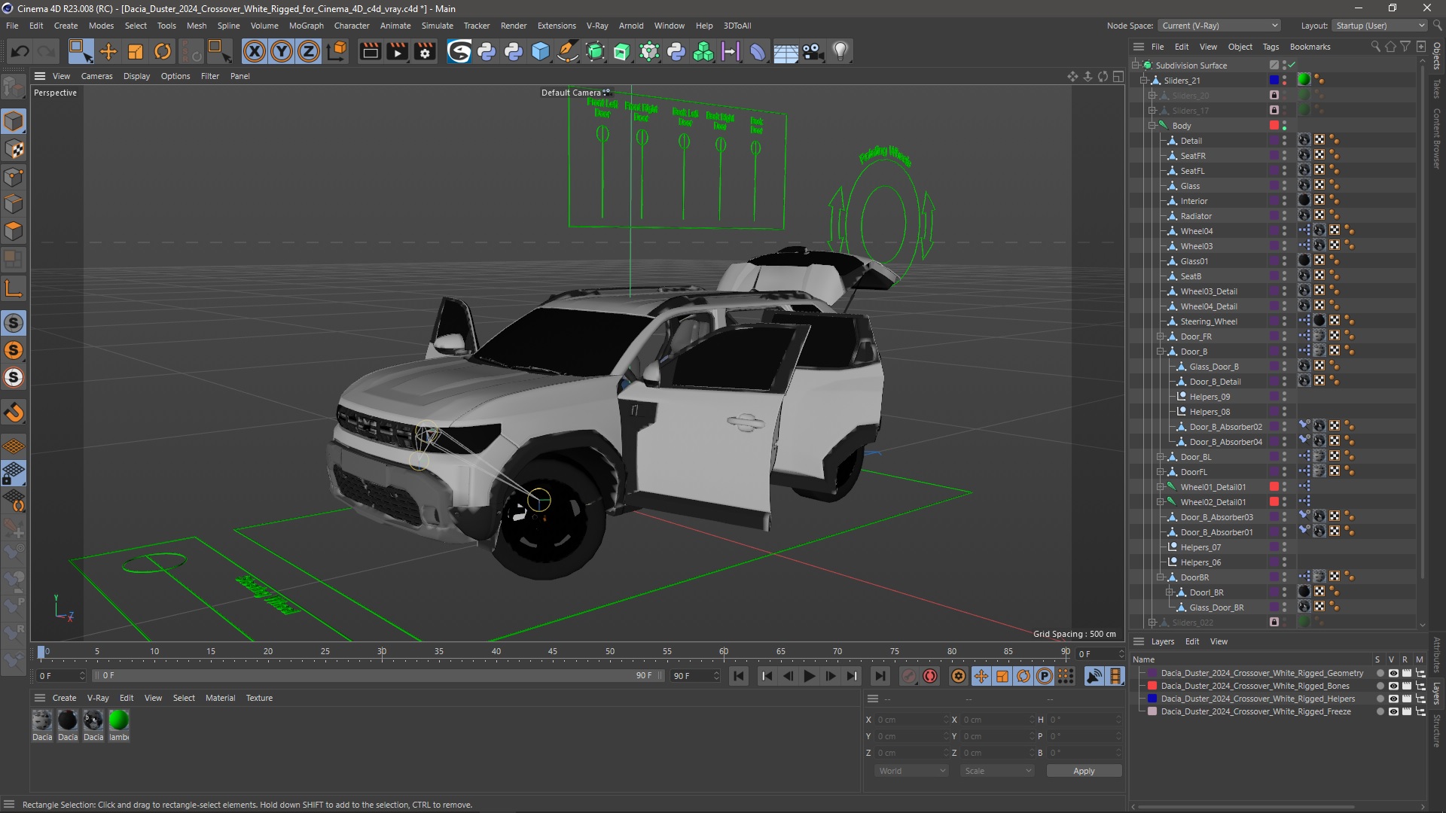Select the Live Selection tool

[80, 51]
